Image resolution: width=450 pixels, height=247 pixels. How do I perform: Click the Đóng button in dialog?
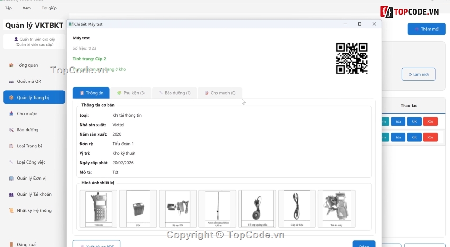[364, 245]
